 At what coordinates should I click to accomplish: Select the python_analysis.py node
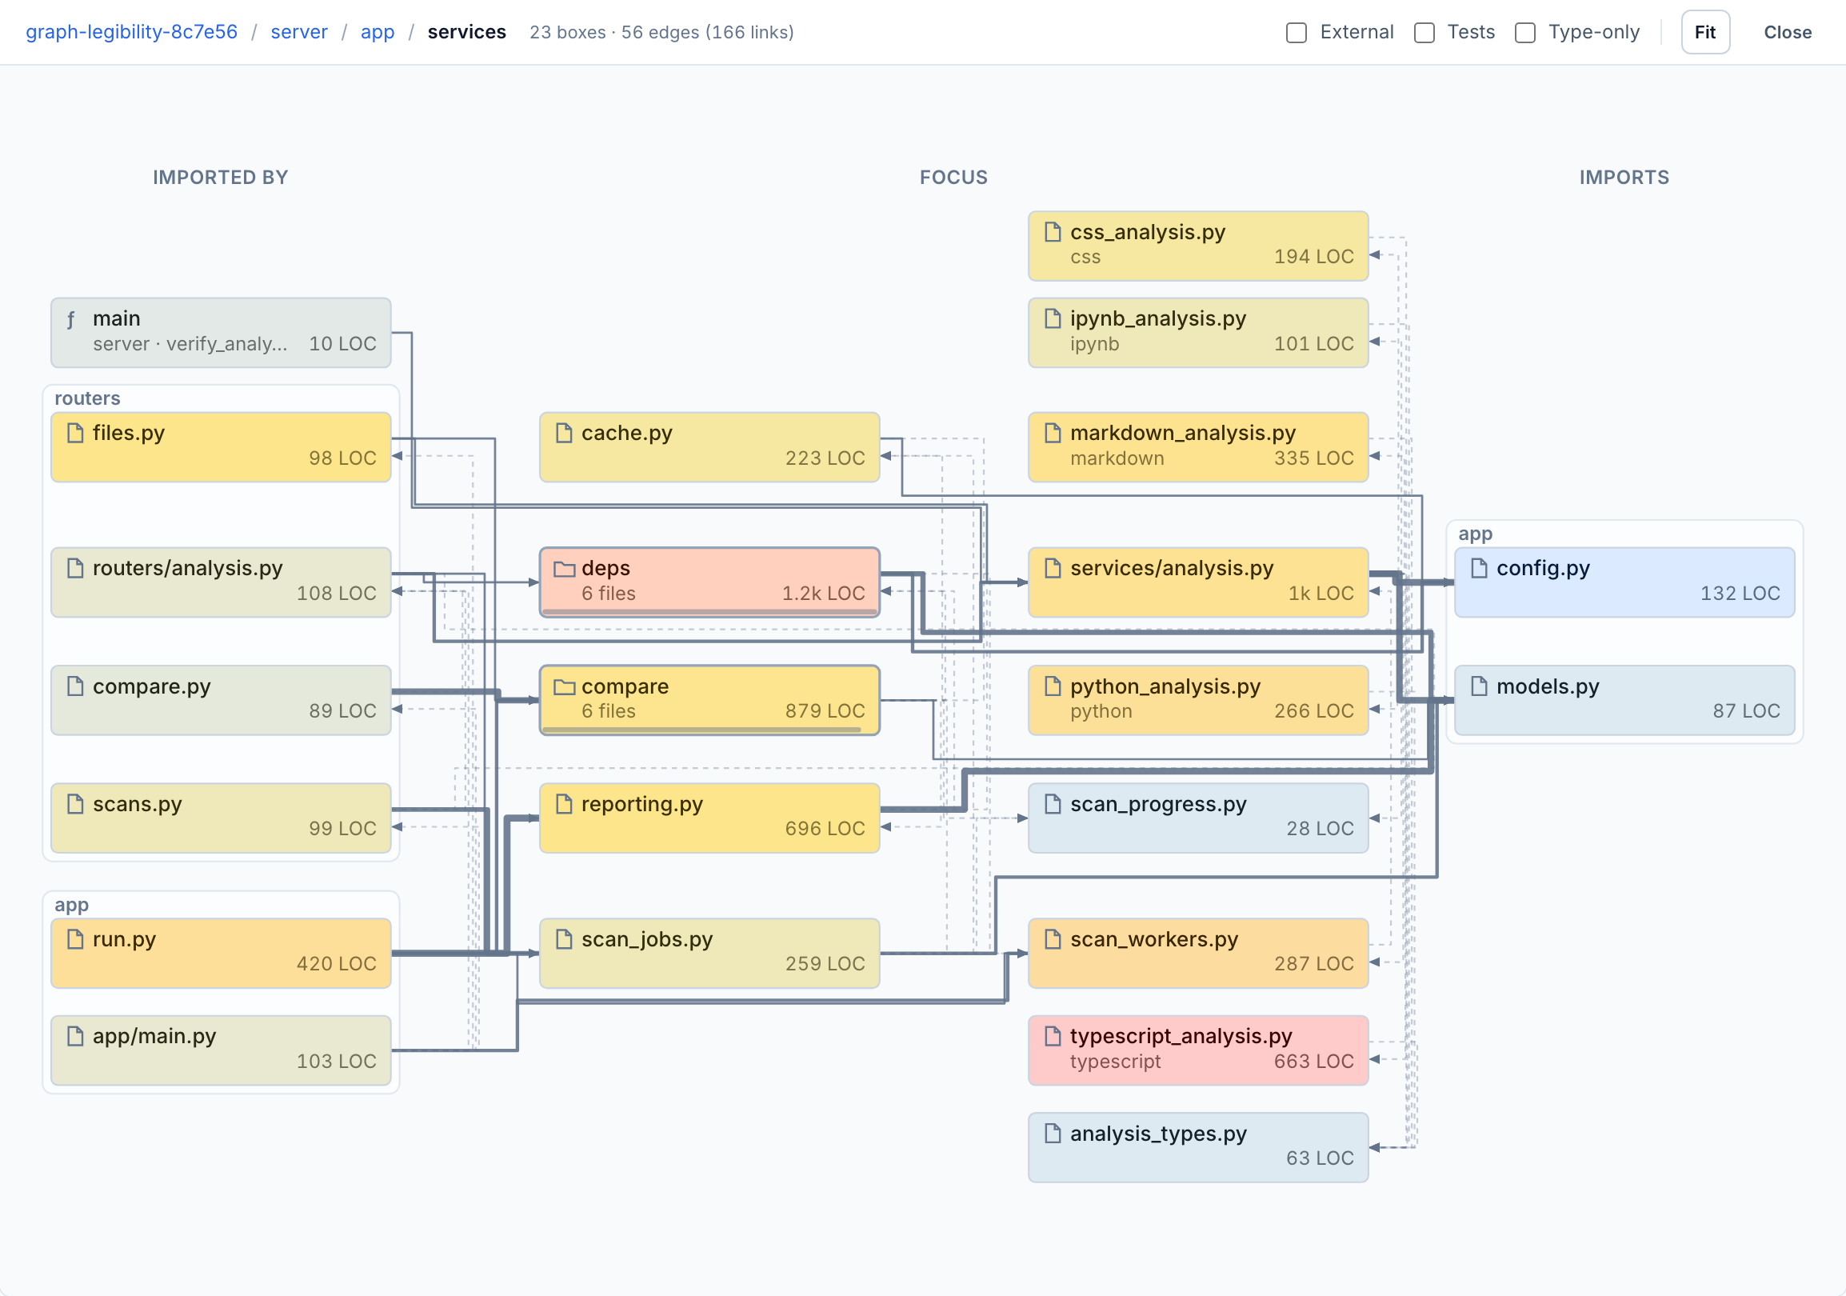click(1198, 700)
